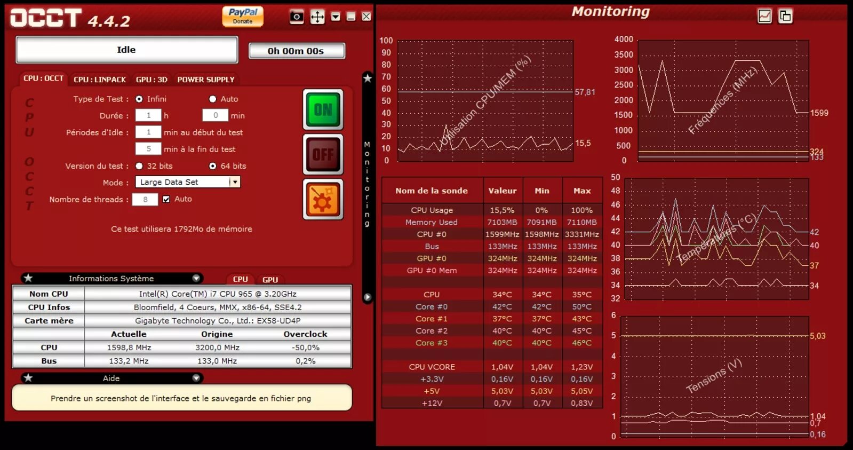
Task: Minimize the OCCT window
Action: [351, 17]
